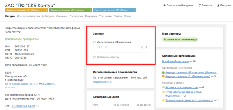Open Заметки from the top bar
The height and width of the screenshot is (110, 233).
click(205, 5)
